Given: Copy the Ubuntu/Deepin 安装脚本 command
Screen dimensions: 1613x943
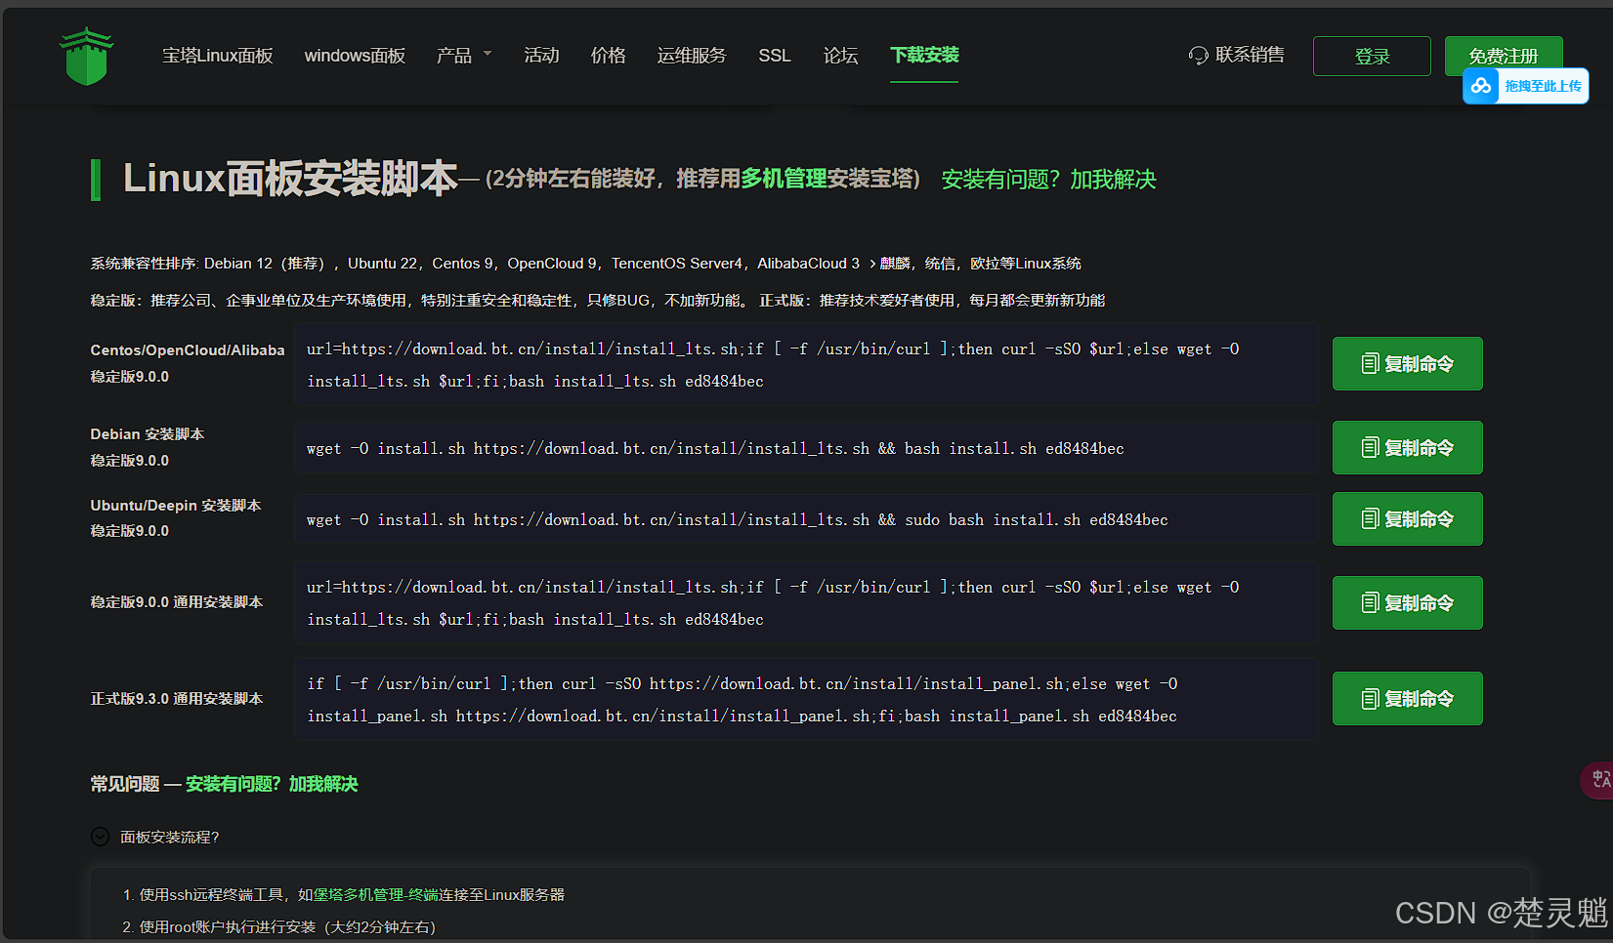Looking at the screenshot, I should [x=1407, y=519].
